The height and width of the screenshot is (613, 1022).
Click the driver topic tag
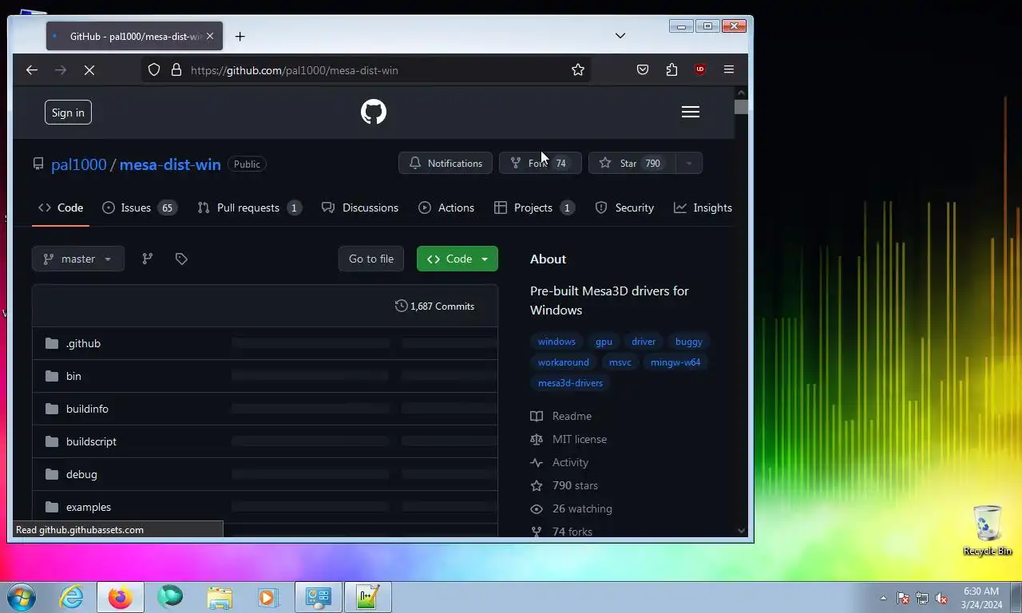click(x=644, y=342)
